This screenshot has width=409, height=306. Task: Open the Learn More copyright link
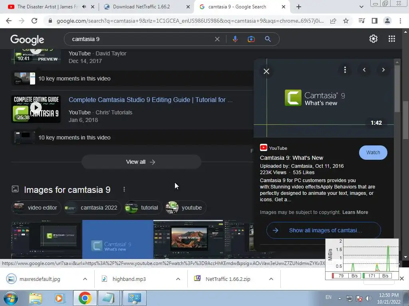[x=355, y=212]
